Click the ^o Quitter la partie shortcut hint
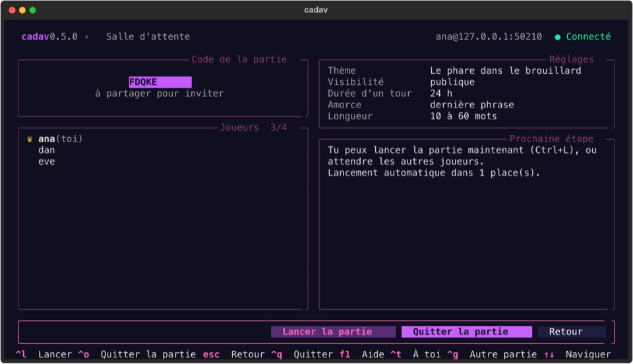Image resolution: width=633 pixels, height=364 pixels. coord(137,354)
